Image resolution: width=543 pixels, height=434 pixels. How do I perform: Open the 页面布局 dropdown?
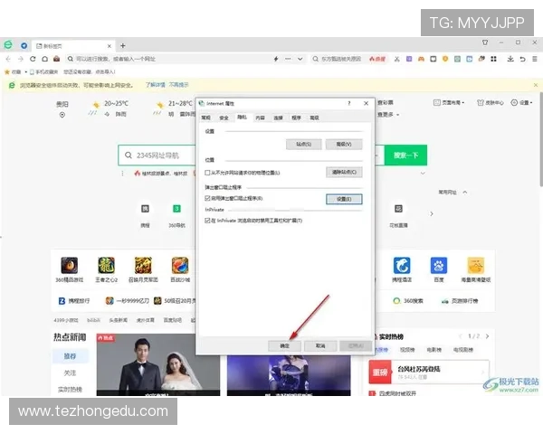click(x=449, y=102)
